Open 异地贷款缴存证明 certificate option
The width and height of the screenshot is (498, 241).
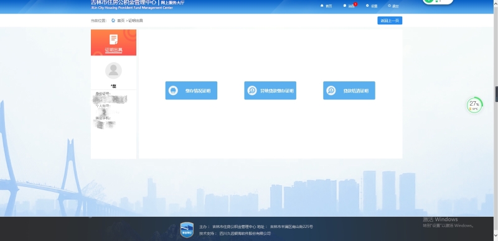click(x=270, y=91)
